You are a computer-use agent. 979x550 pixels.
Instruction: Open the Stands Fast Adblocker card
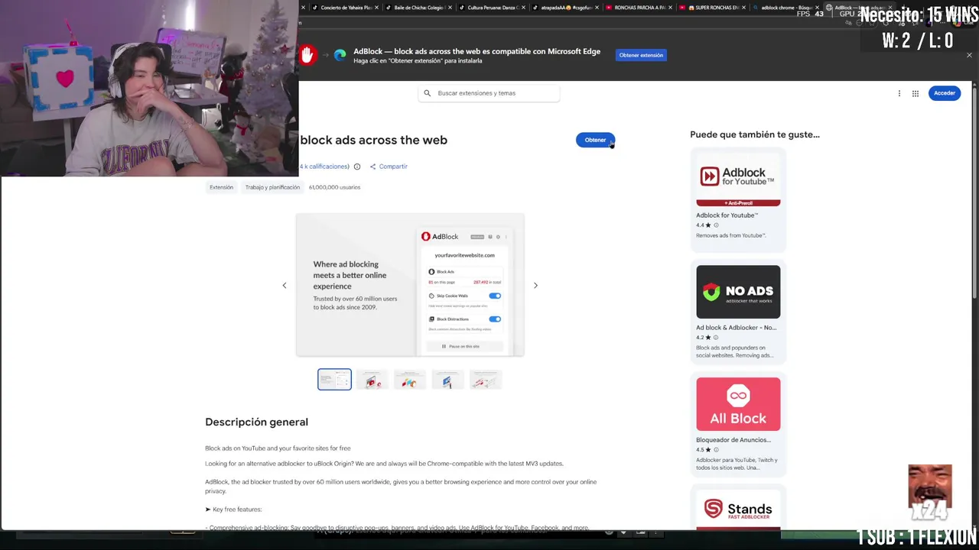pos(738,507)
